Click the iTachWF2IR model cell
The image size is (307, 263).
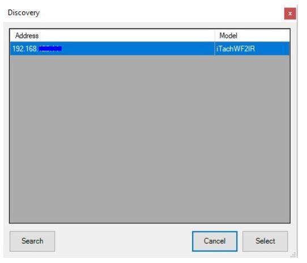252,49
